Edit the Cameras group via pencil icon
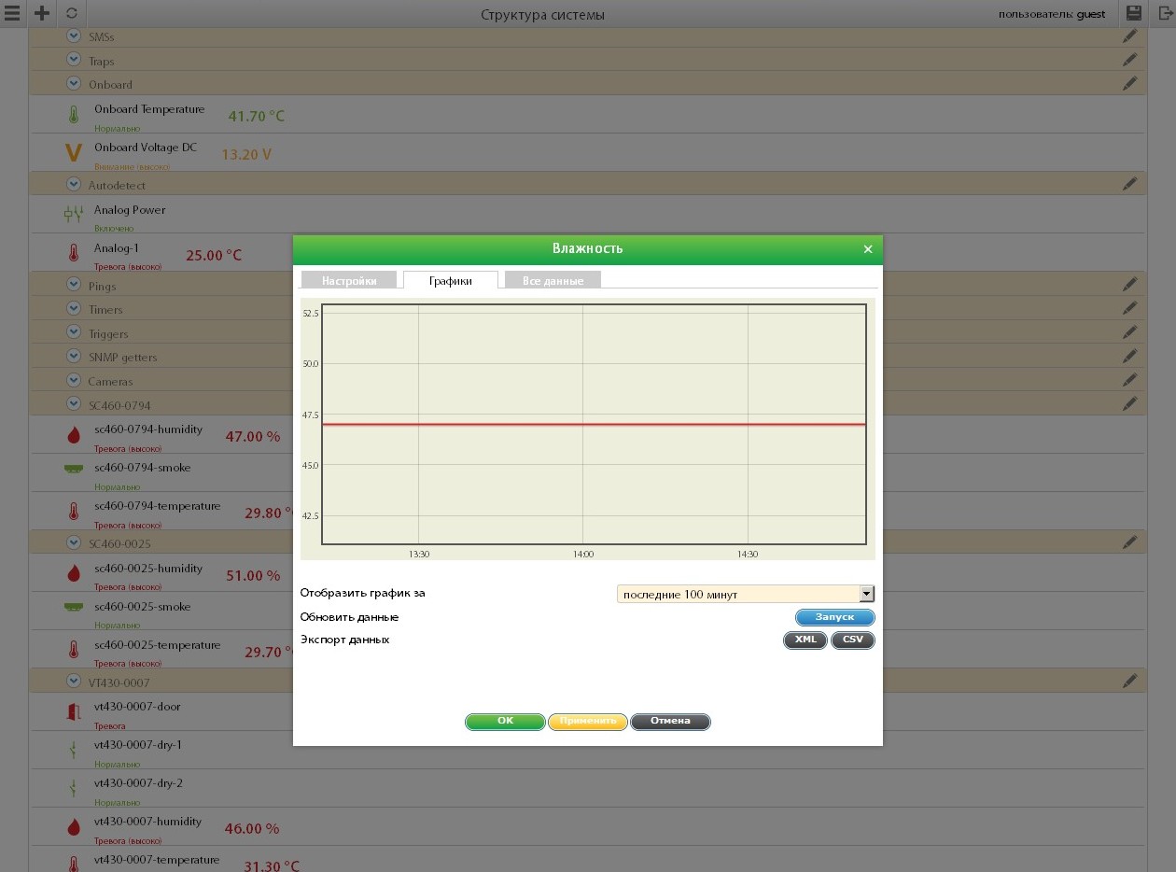This screenshot has width=1176, height=872. tap(1130, 380)
